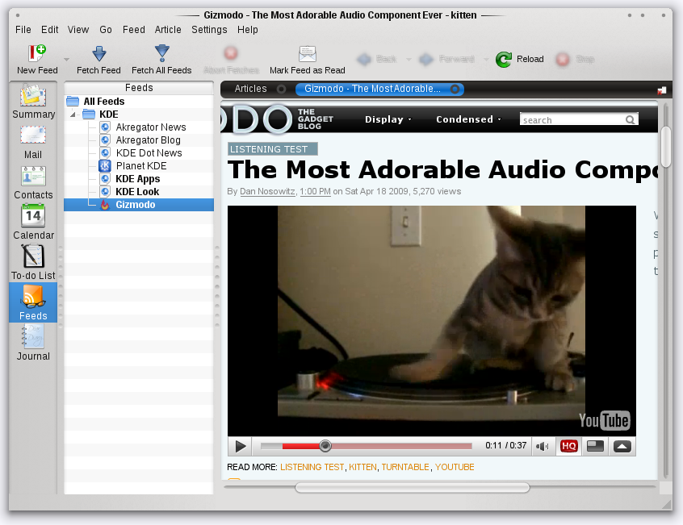This screenshot has width=683, height=525.
Task: Switch to the Articles tab
Action: click(x=250, y=89)
